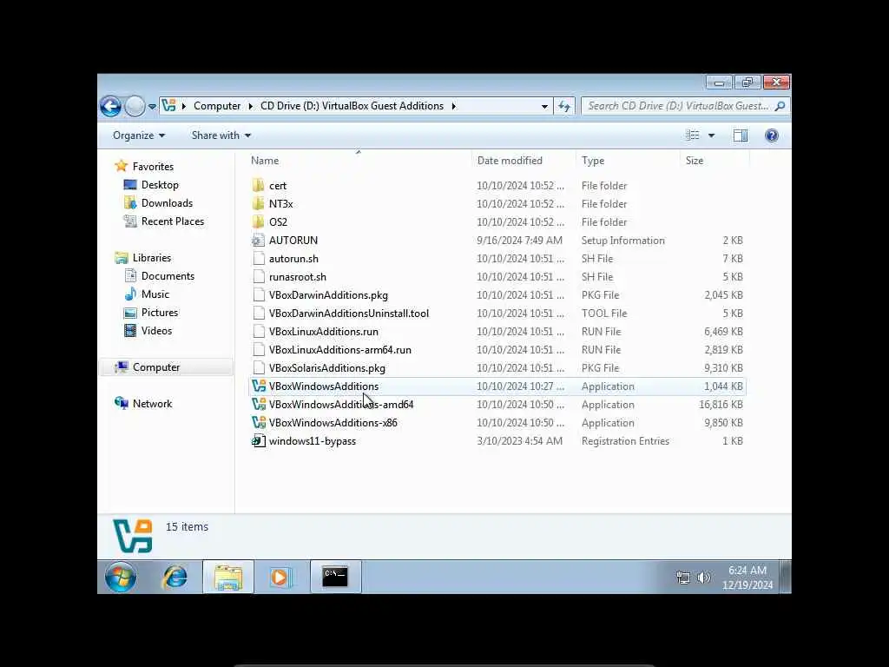
Task: Sort by the Type column header
Action: click(x=628, y=161)
